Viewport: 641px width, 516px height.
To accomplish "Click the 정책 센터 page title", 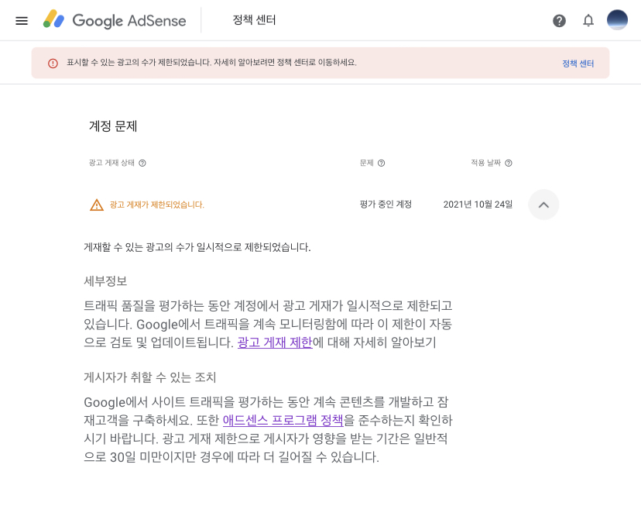I will click(x=254, y=19).
